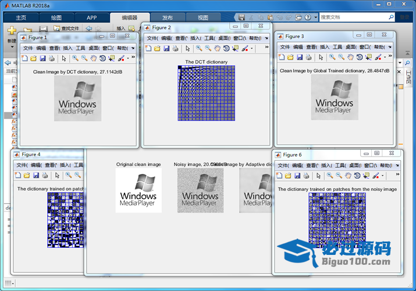The image size is (416, 291).
Task: Open file icon in Figure 1 toolbar
Action: (33, 58)
